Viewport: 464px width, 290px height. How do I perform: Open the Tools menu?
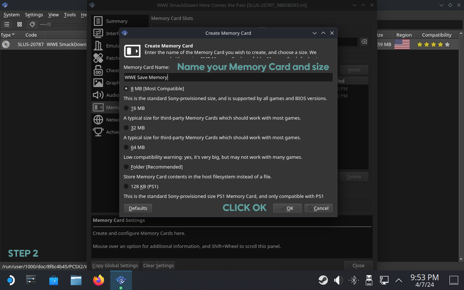pos(70,14)
